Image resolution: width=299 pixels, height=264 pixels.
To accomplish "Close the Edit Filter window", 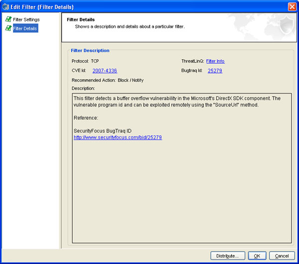I will (x=292, y=7).
